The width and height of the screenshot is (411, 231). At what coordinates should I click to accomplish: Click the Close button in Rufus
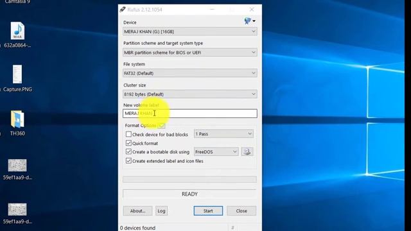241,211
